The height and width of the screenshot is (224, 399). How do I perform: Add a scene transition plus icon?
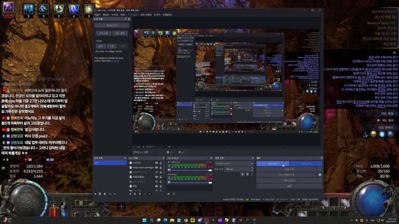(x=242, y=174)
